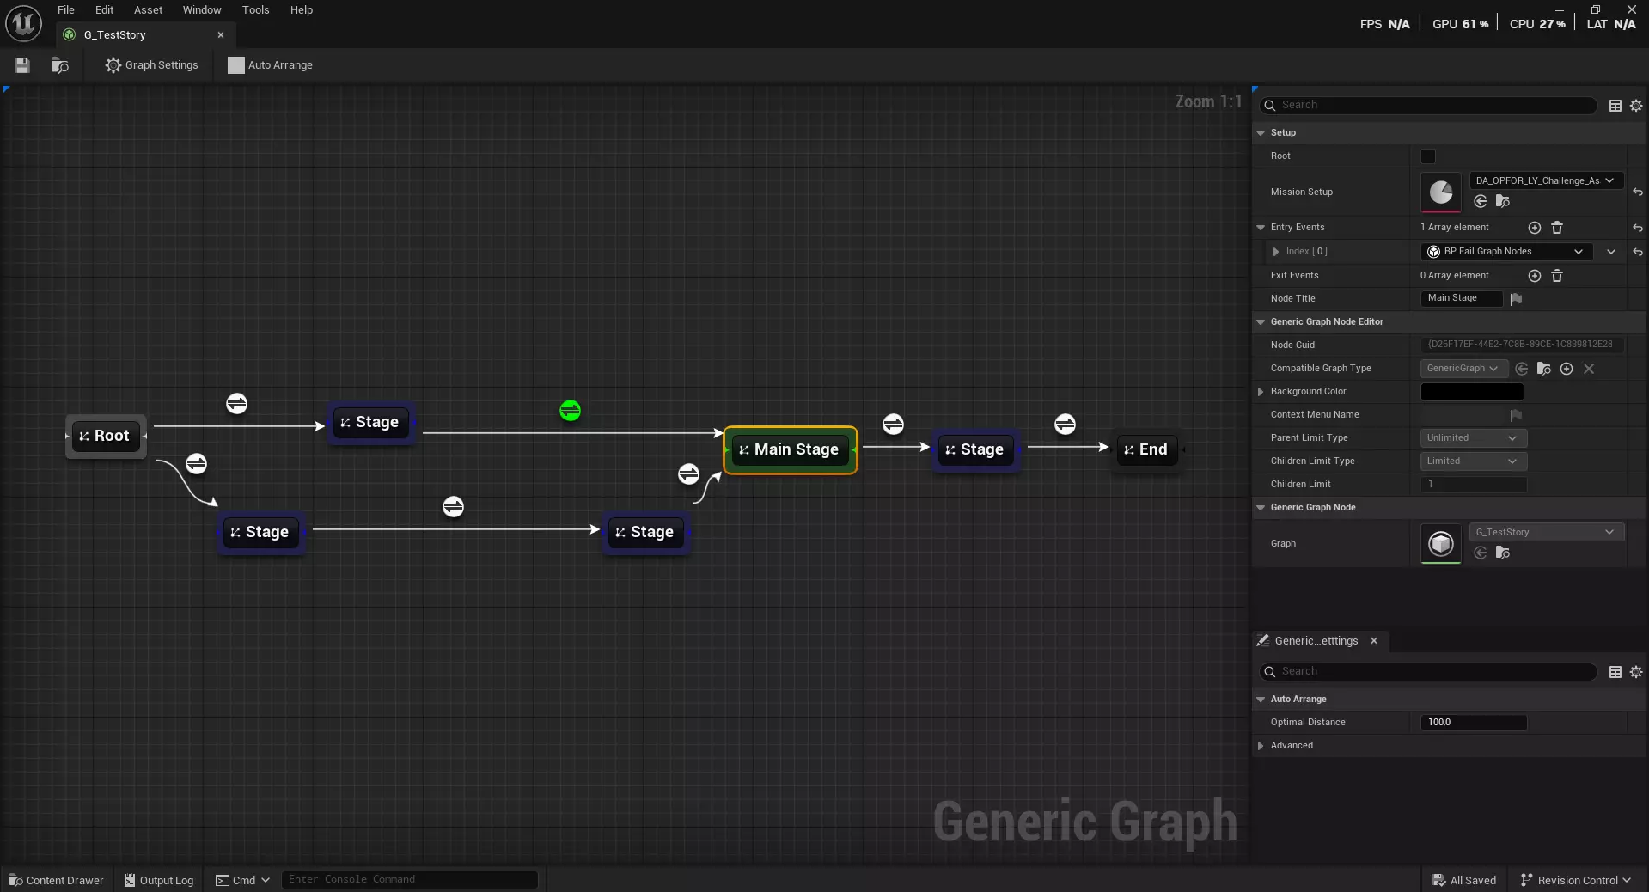1649x892 pixels.
Task: Remove all Exit Events elements
Action: (x=1557, y=276)
